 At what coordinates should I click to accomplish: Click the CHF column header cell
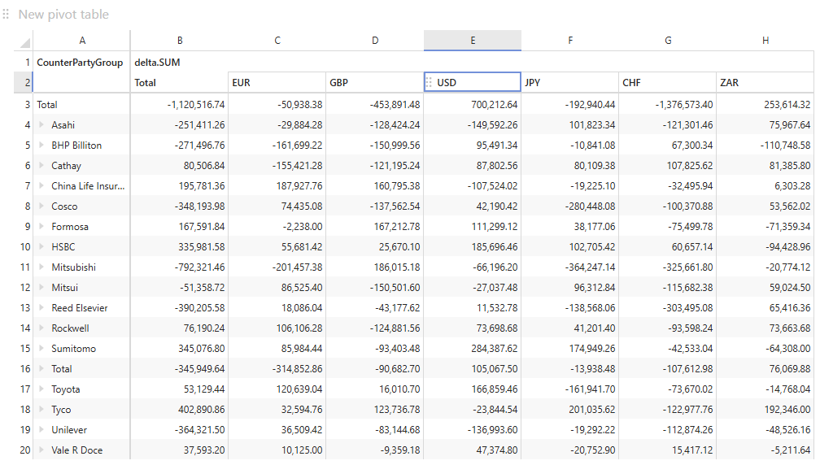point(668,83)
